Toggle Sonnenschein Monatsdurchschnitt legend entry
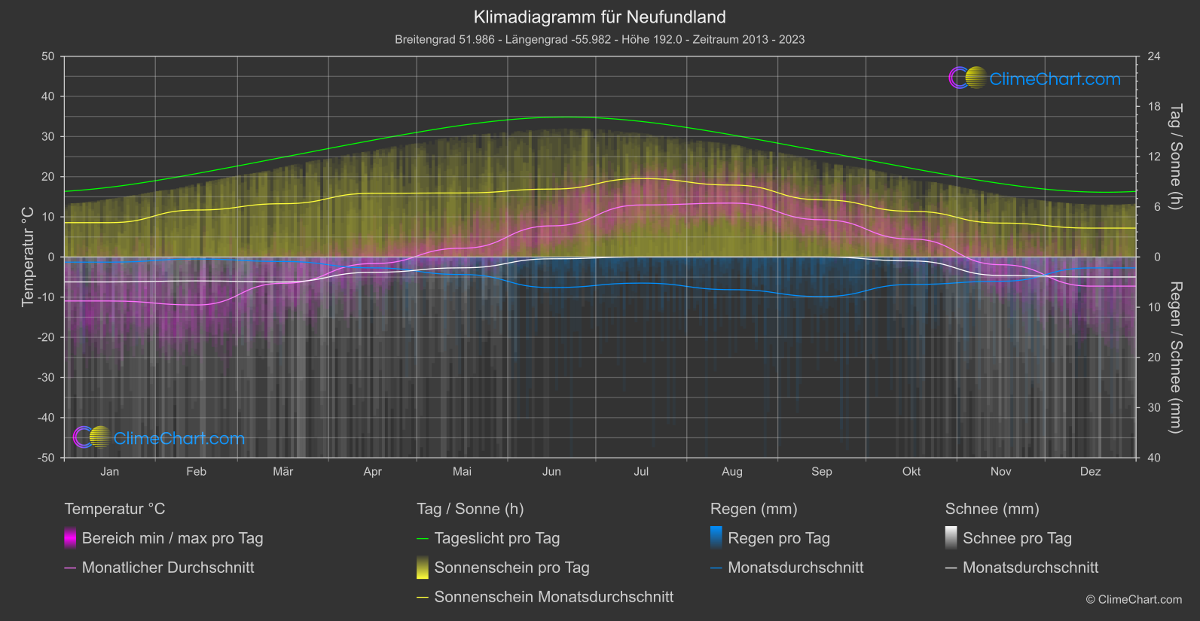This screenshot has width=1200, height=621. (553, 597)
